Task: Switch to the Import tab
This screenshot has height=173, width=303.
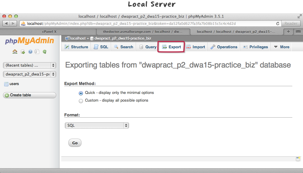Action: (196, 47)
